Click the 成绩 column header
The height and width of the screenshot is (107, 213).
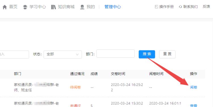[x=94, y=74]
